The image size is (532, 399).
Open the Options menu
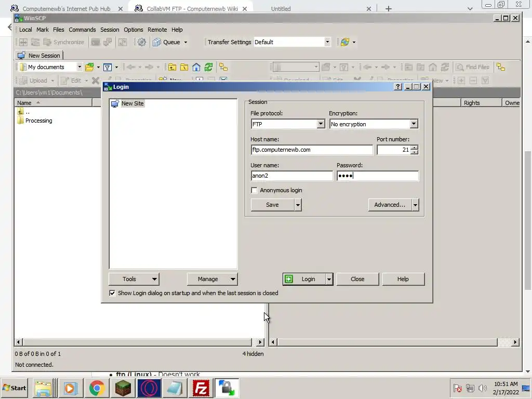(134, 30)
